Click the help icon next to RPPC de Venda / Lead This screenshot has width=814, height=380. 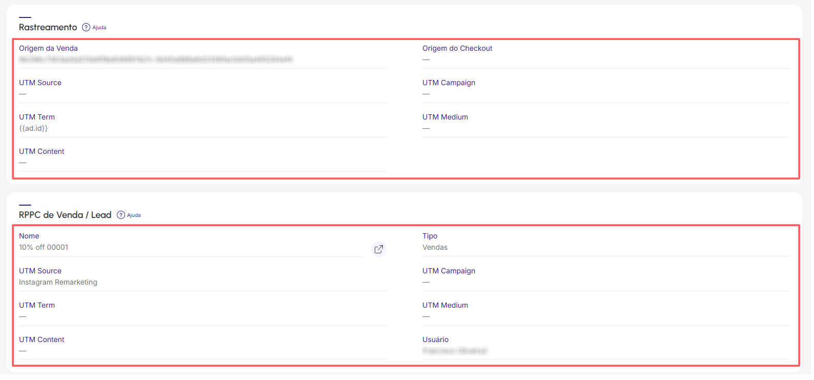click(121, 215)
